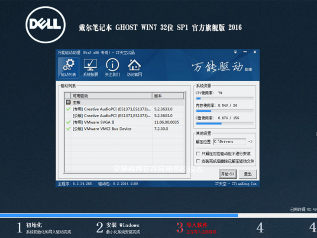317x238 pixels.
Task: Click the 驱动包: 6.2.2014.1109 status text
Action: [118, 183]
